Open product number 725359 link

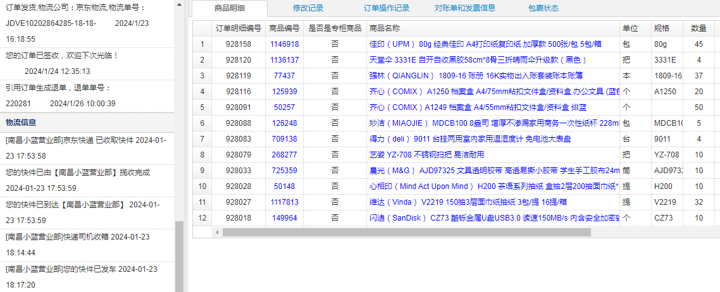[284, 171]
